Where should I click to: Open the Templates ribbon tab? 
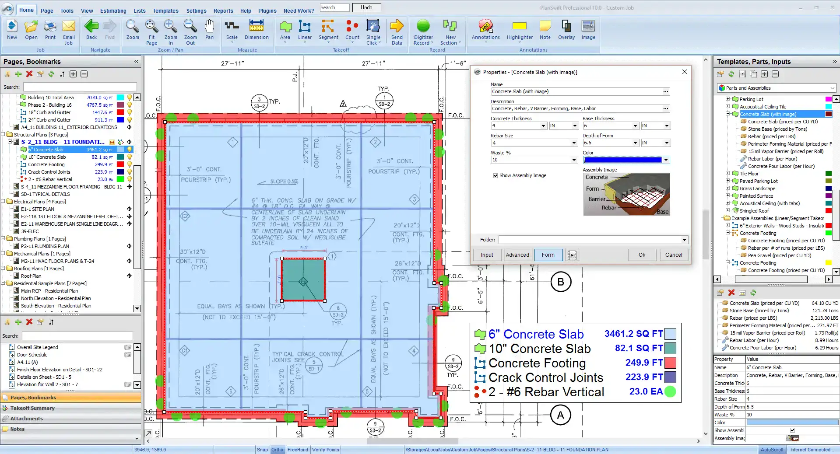[x=165, y=10]
